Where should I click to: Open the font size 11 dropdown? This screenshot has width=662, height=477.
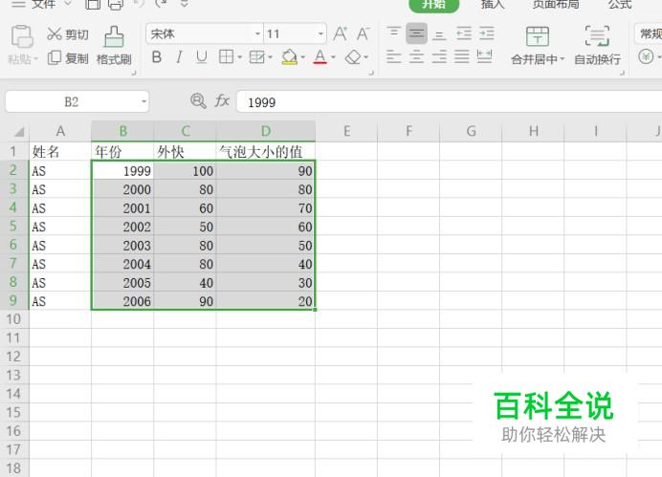[320, 33]
